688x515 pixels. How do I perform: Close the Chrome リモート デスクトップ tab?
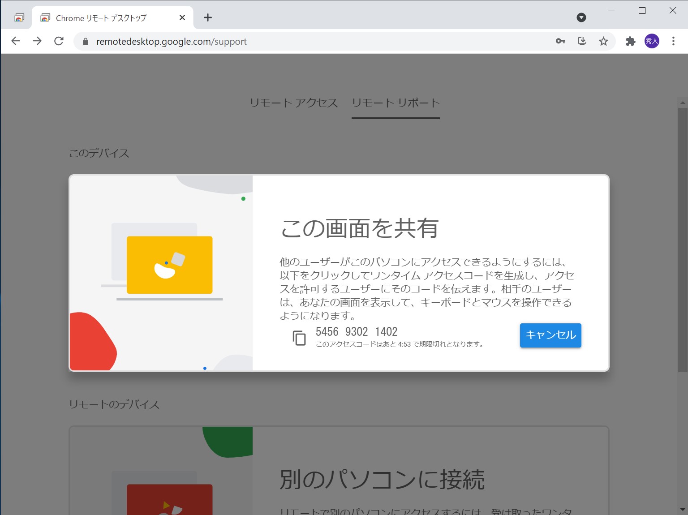pos(182,17)
